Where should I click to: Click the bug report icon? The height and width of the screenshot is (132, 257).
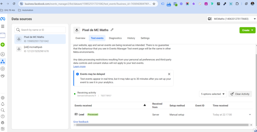3,122
